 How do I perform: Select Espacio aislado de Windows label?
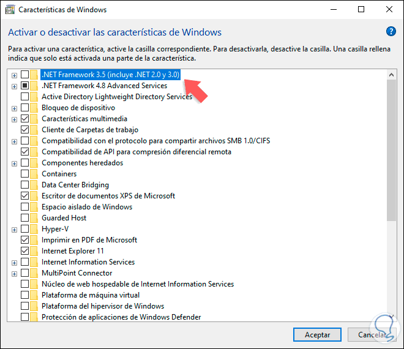(x=87, y=207)
